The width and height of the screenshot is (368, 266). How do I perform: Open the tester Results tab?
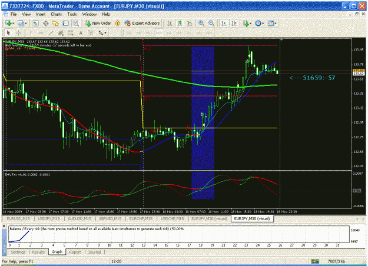coord(38,252)
